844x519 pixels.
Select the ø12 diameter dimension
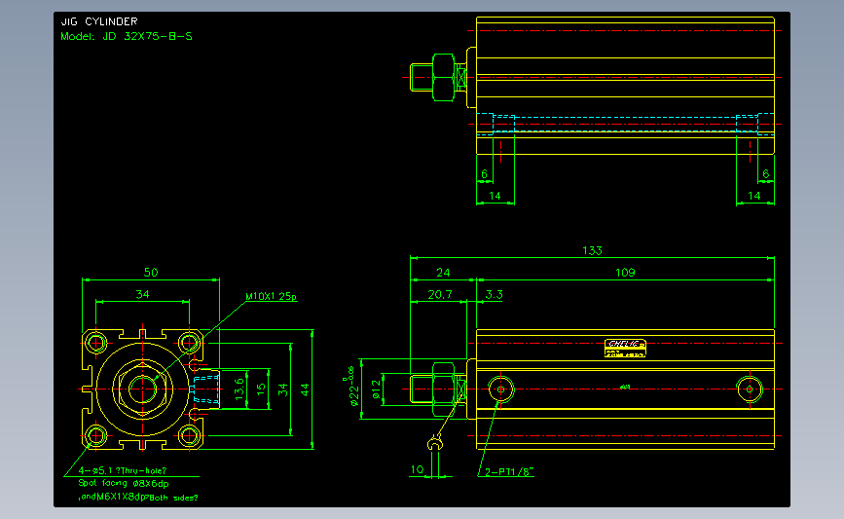376,389
